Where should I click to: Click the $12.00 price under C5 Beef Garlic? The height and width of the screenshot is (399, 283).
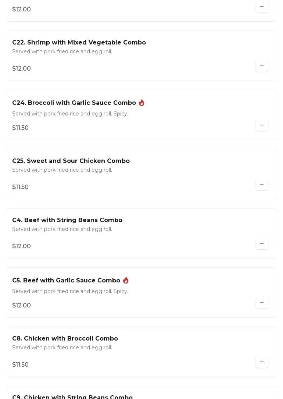click(x=22, y=306)
